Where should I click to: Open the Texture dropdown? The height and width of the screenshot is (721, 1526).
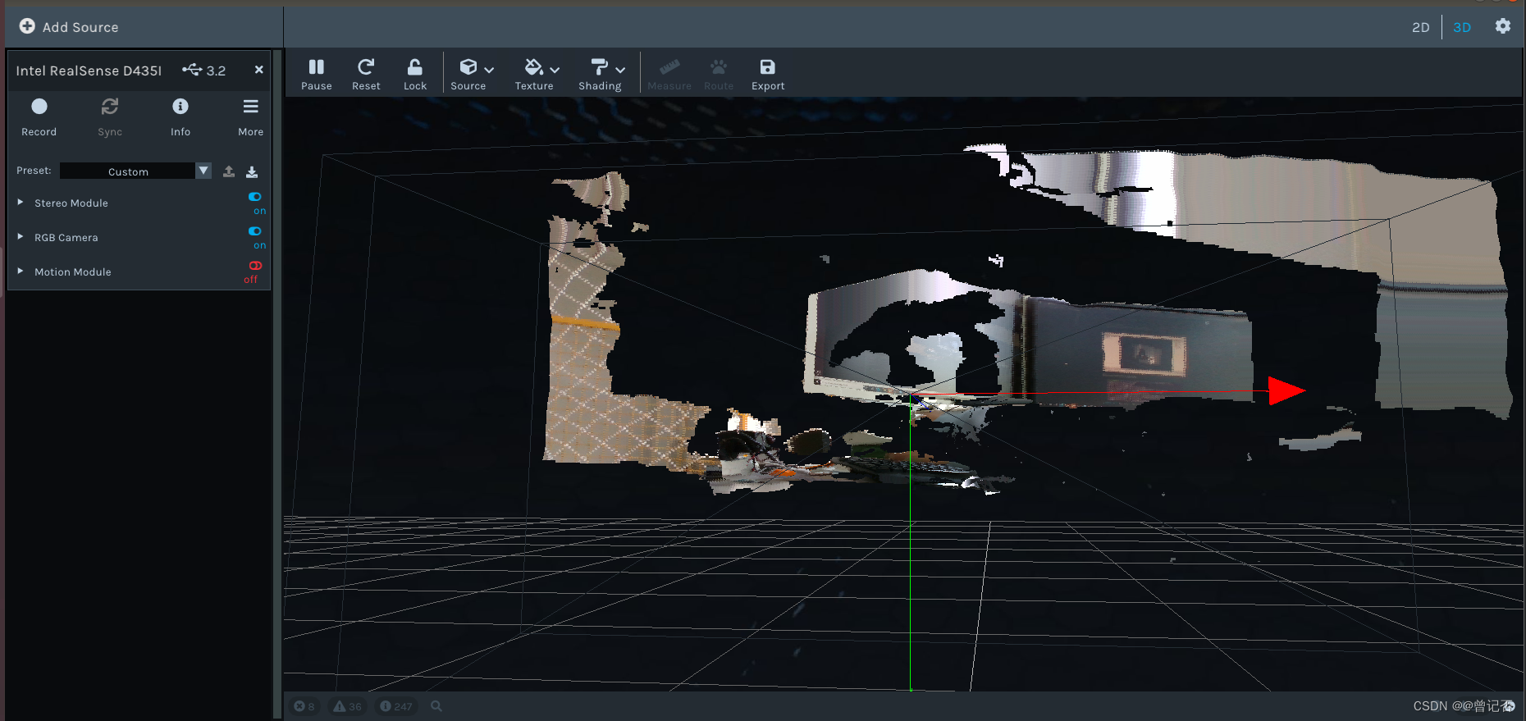(537, 74)
